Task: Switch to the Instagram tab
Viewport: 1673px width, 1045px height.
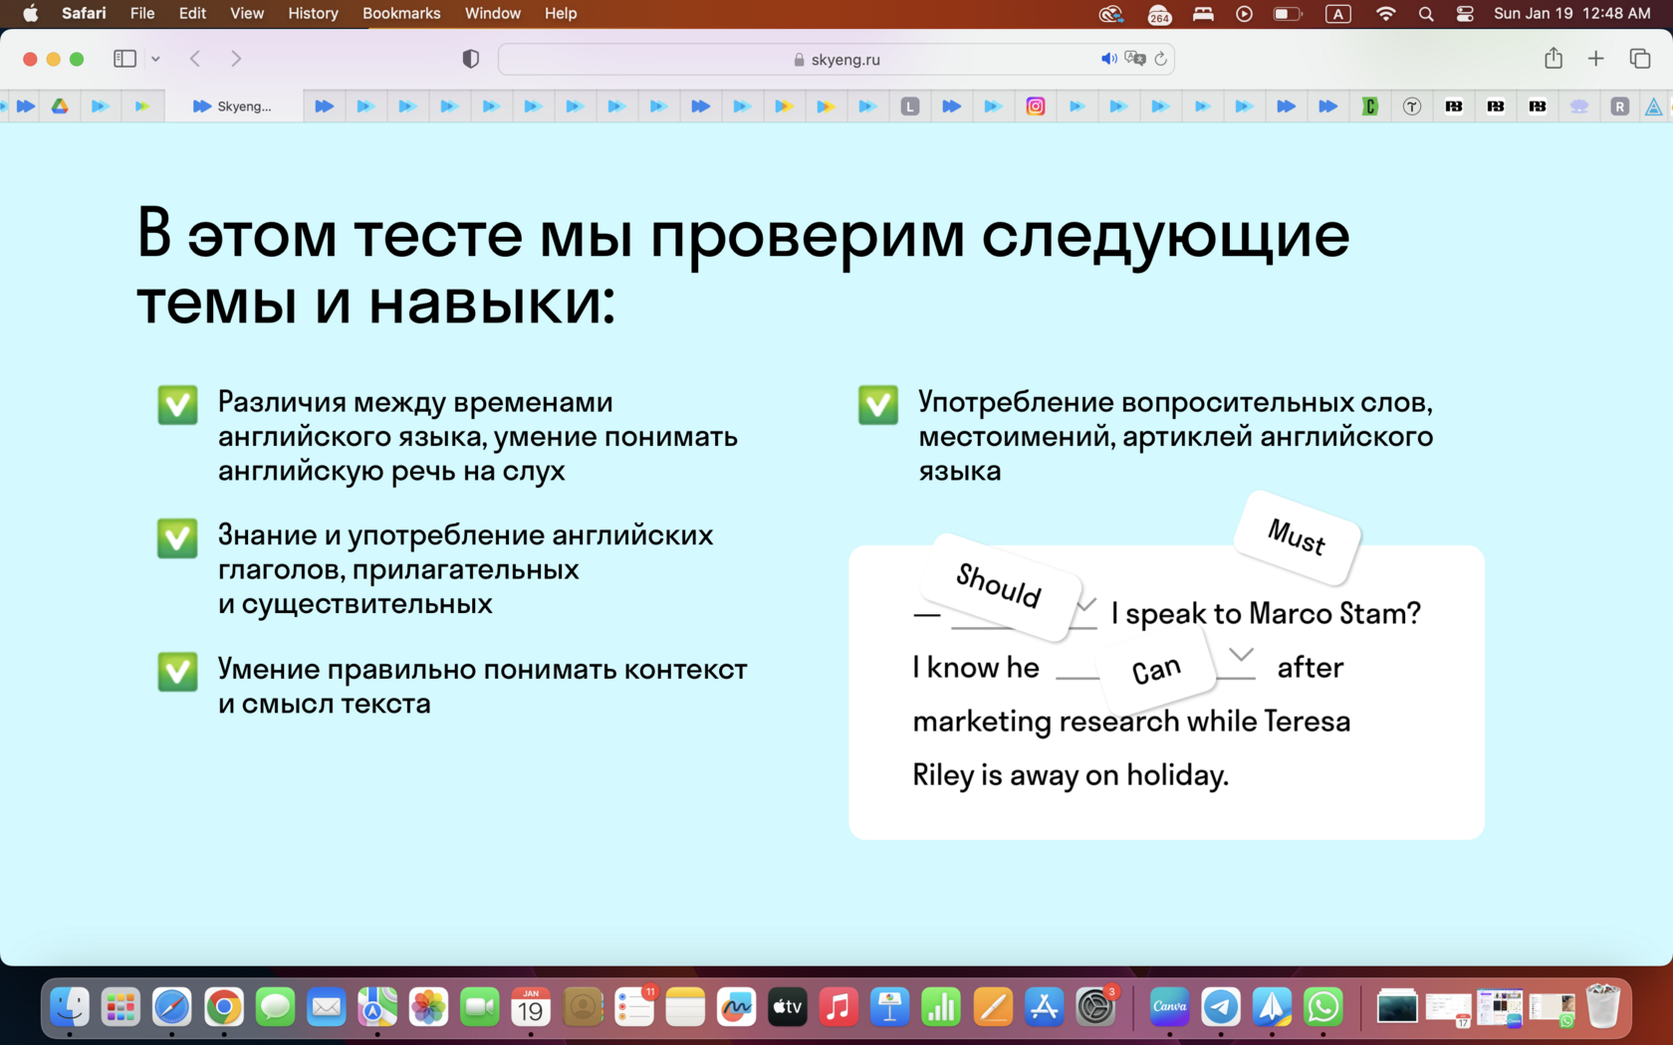Action: click(1036, 105)
